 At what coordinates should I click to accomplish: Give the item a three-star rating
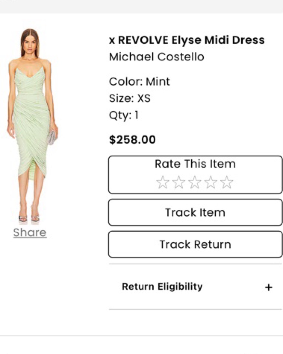pyautogui.click(x=195, y=182)
